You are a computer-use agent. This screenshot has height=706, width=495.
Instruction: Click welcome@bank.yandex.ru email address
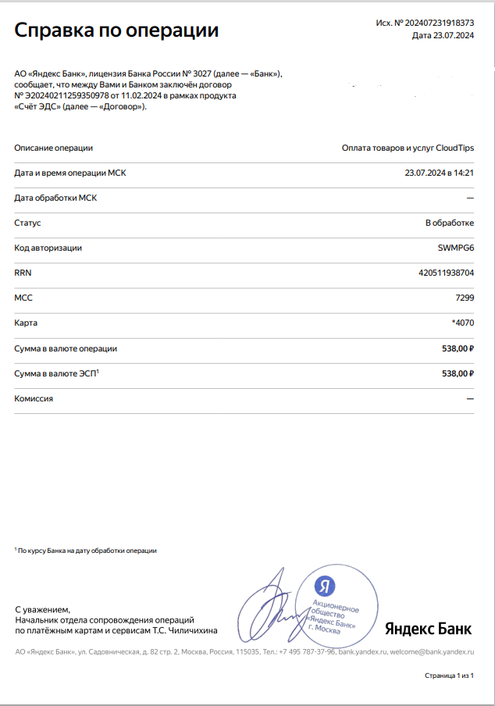pyautogui.click(x=432, y=651)
